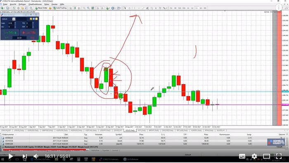Toggle chart shift icon

click(102, 8)
